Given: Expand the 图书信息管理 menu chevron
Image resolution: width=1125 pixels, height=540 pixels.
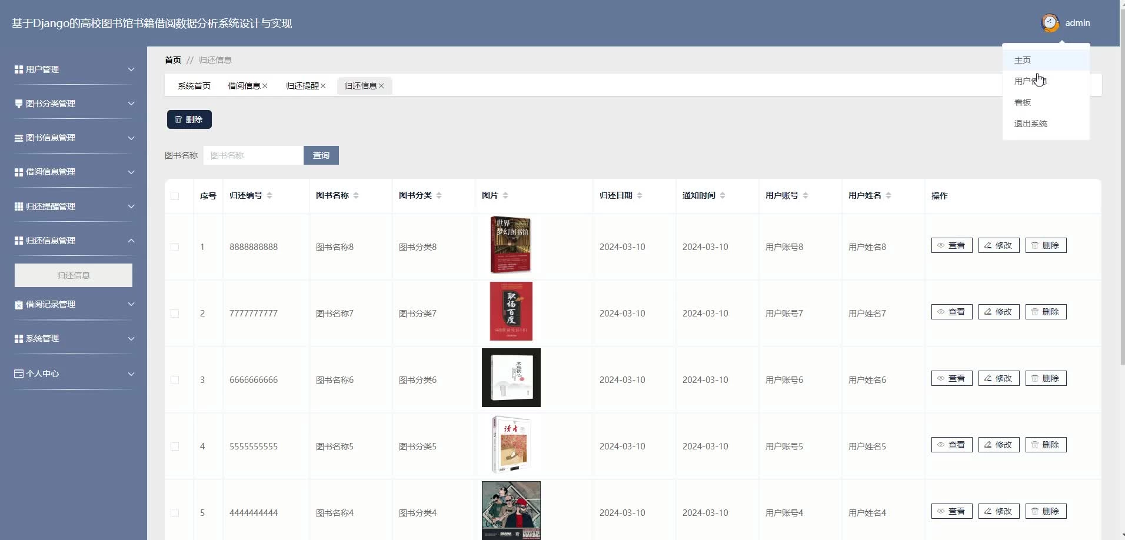Looking at the screenshot, I should pyautogui.click(x=131, y=138).
